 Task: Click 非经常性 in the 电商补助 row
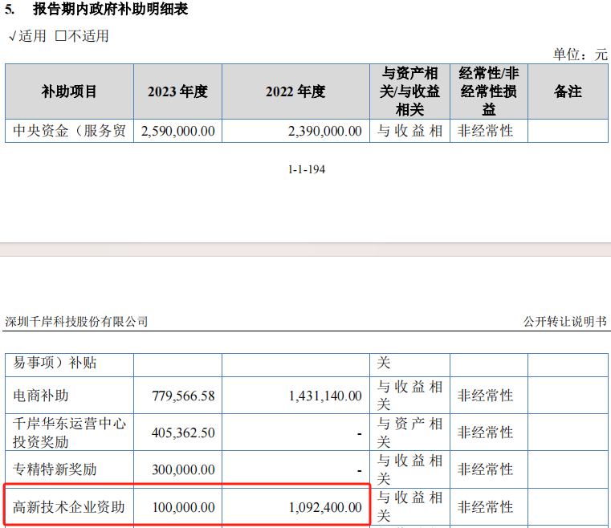(x=485, y=396)
